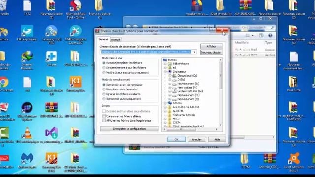Open the blue medical cross app shortcut
Screen dimensions: 315x177
(51, 57)
